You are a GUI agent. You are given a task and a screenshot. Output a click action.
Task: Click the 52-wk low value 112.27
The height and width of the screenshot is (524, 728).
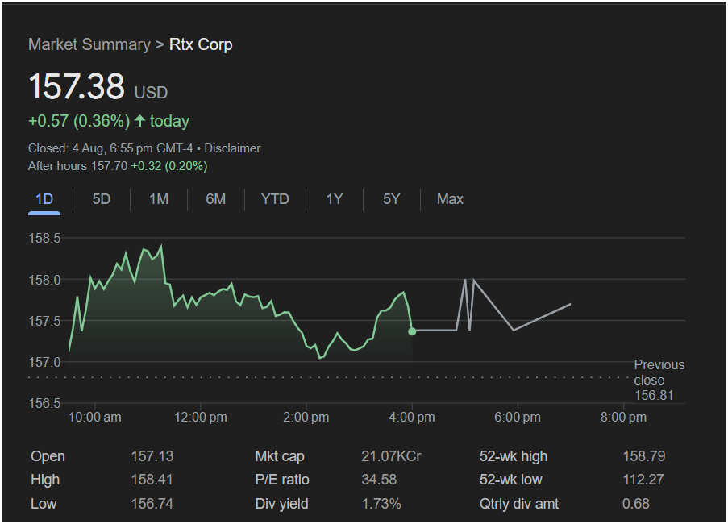(643, 480)
